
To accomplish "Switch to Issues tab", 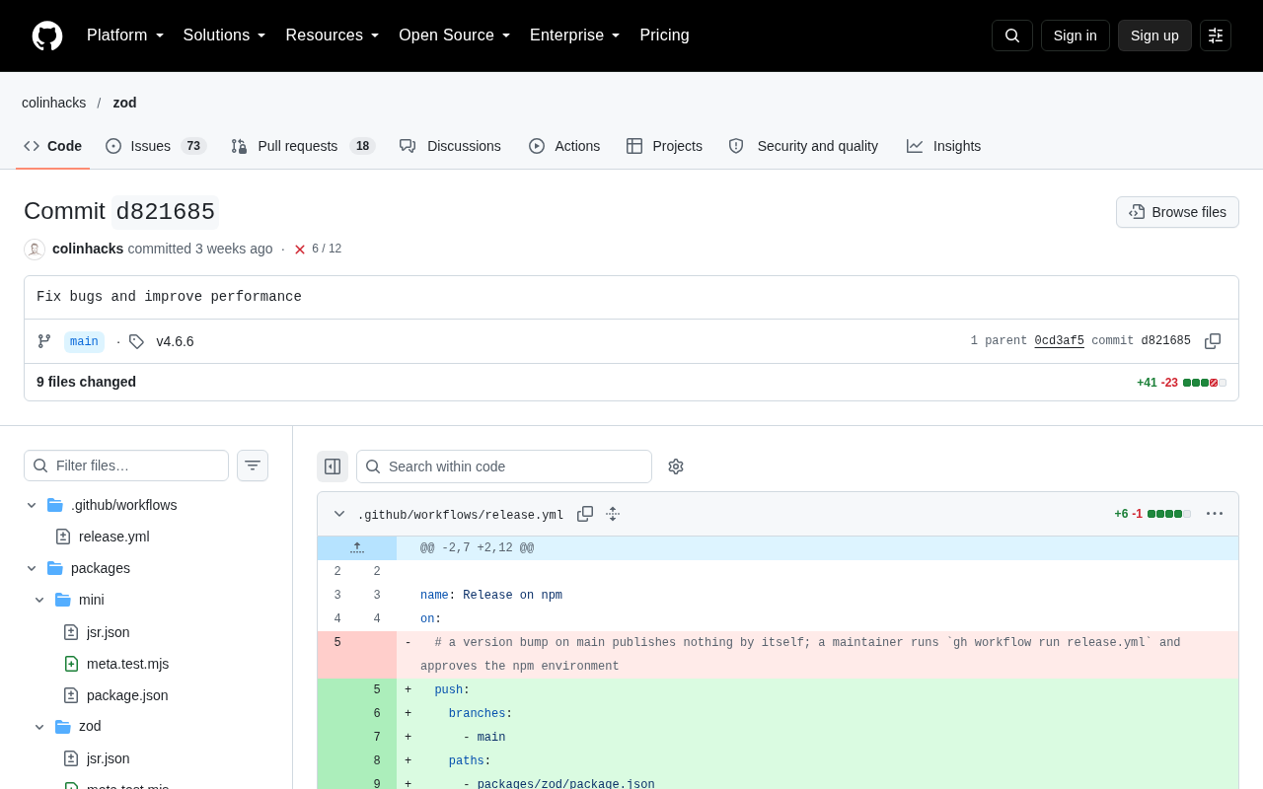I will pyautogui.click(x=156, y=146).
